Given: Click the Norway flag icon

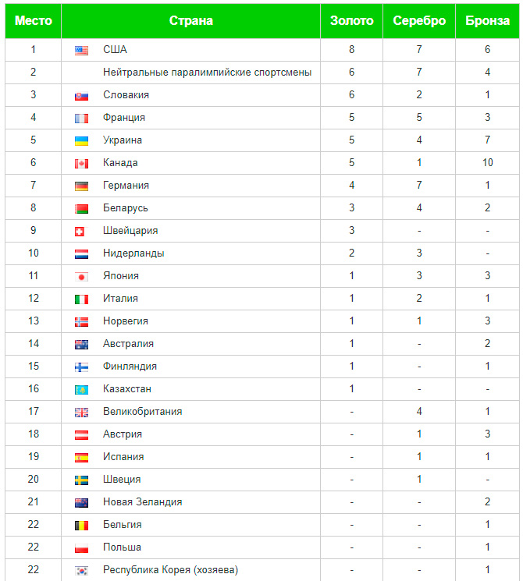Looking at the screenshot, I should coord(81,322).
